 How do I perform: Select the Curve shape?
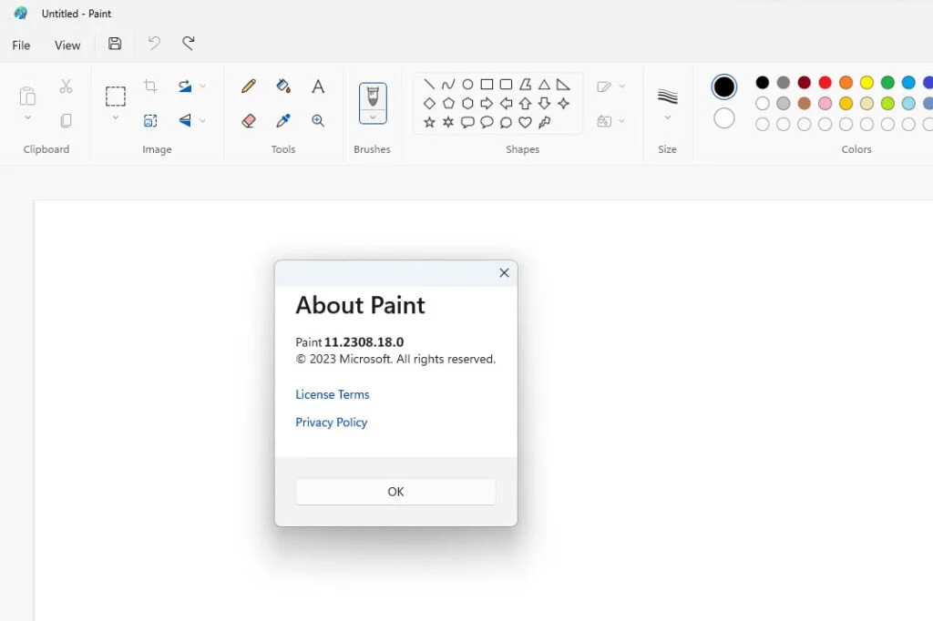pos(448,85)
